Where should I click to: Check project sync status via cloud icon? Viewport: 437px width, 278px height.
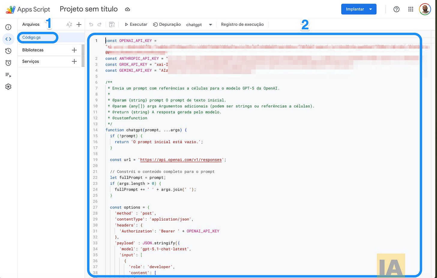point(127,9)
